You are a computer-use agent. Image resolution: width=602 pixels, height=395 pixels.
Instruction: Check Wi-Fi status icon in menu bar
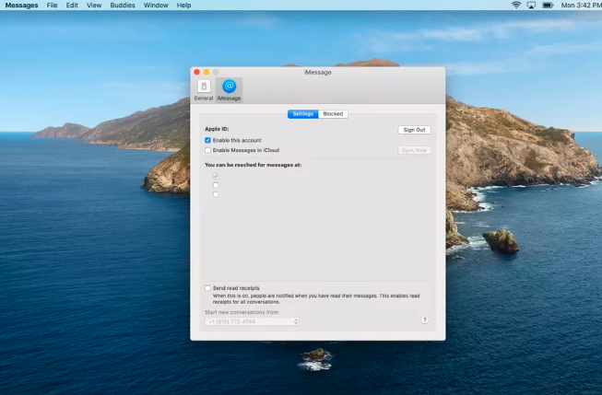(516, 5)
